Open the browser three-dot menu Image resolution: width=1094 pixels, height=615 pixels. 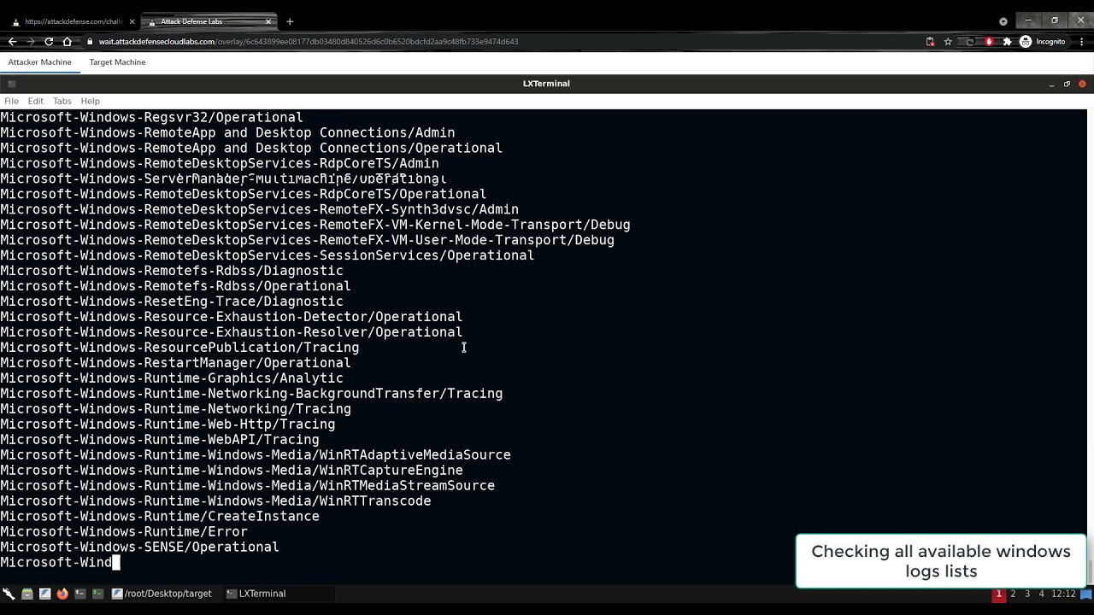click(x=1081, y=41)
